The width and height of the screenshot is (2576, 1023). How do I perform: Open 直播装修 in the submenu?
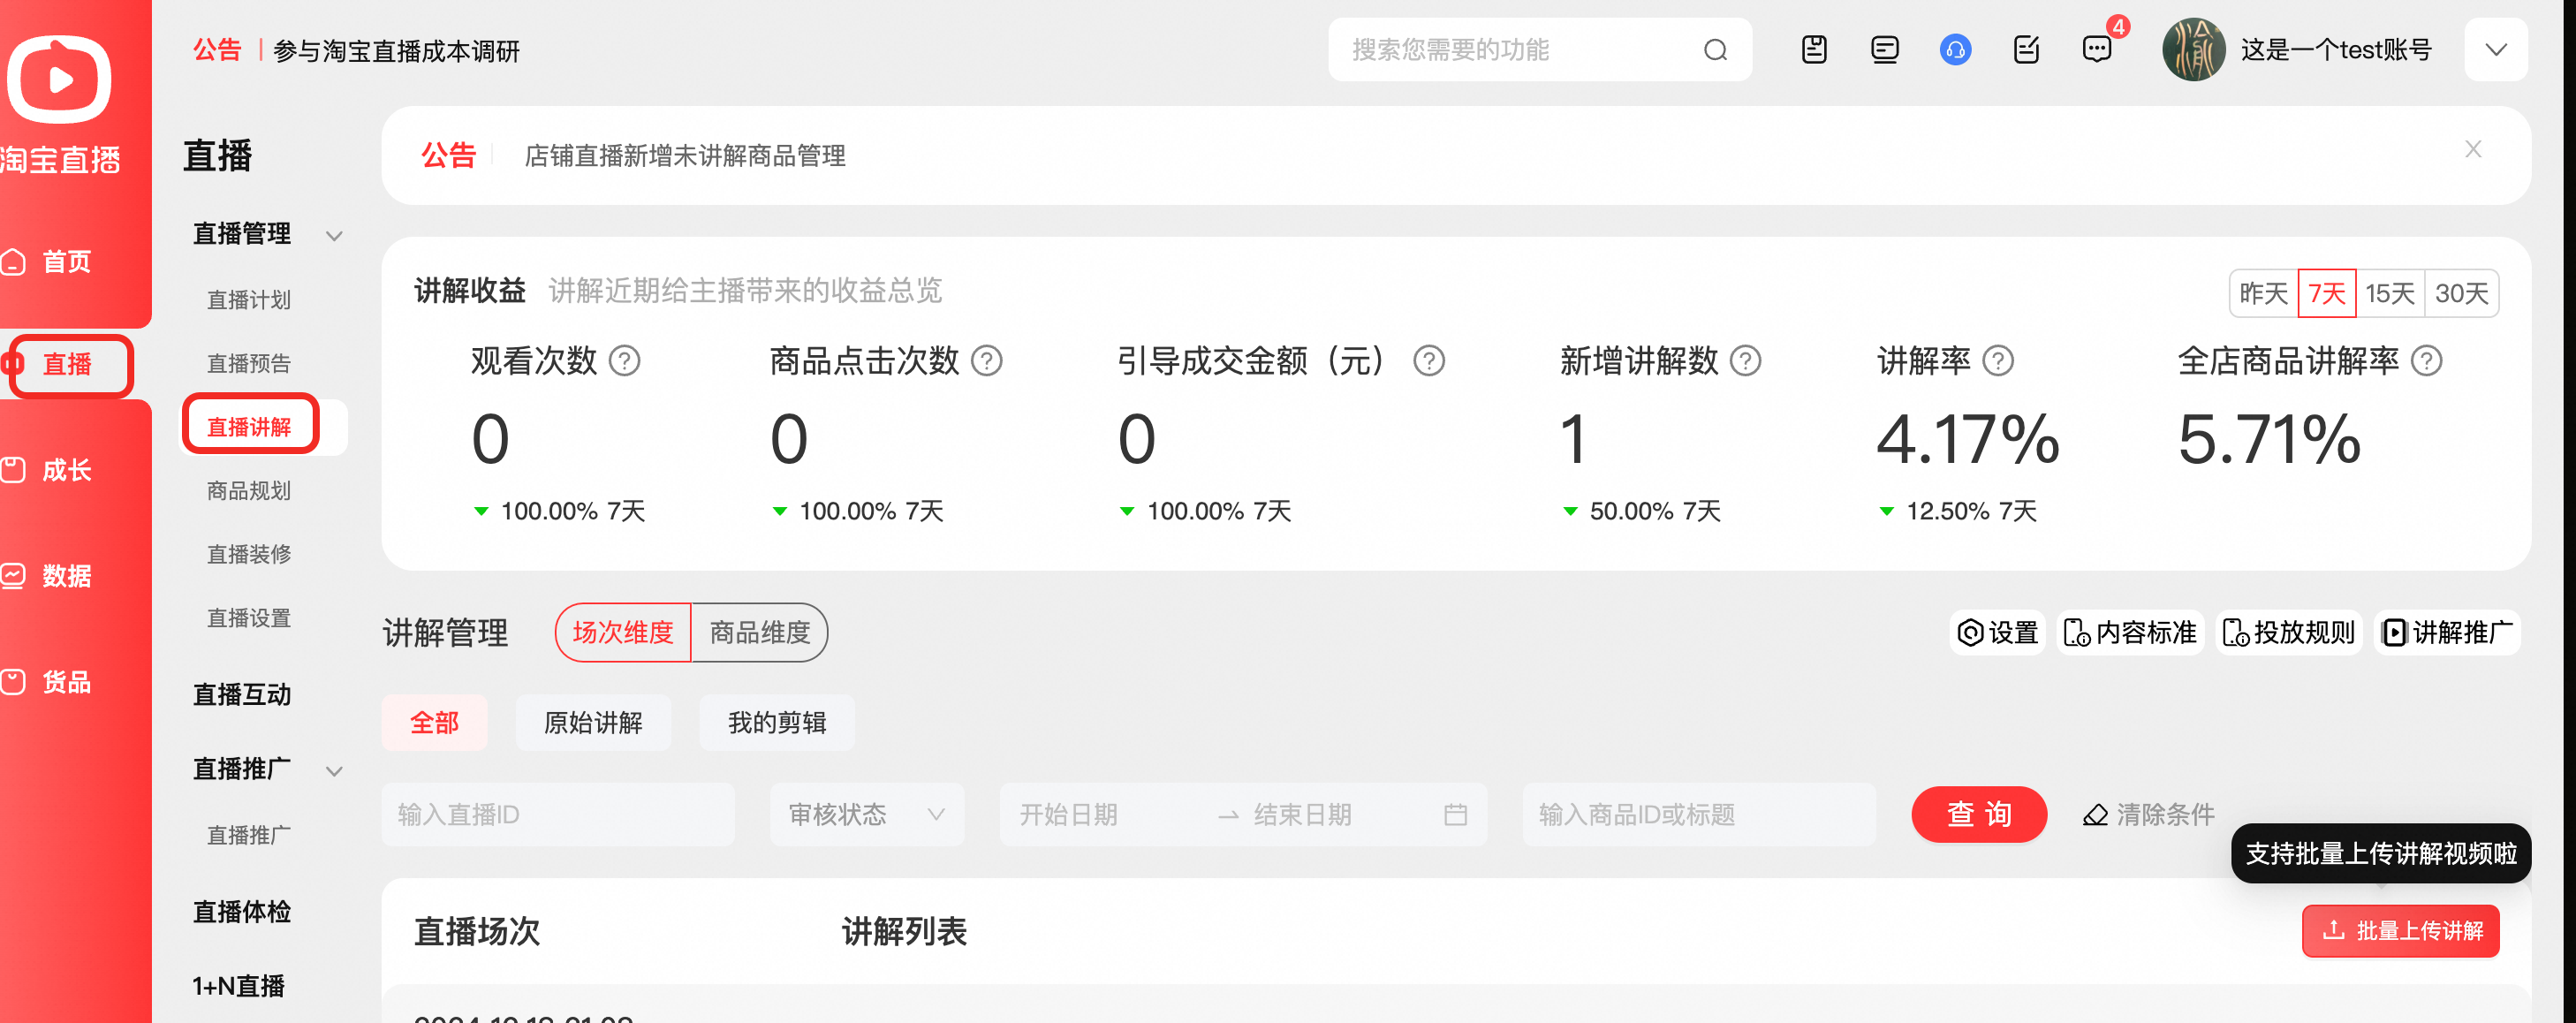coord(249,554)
